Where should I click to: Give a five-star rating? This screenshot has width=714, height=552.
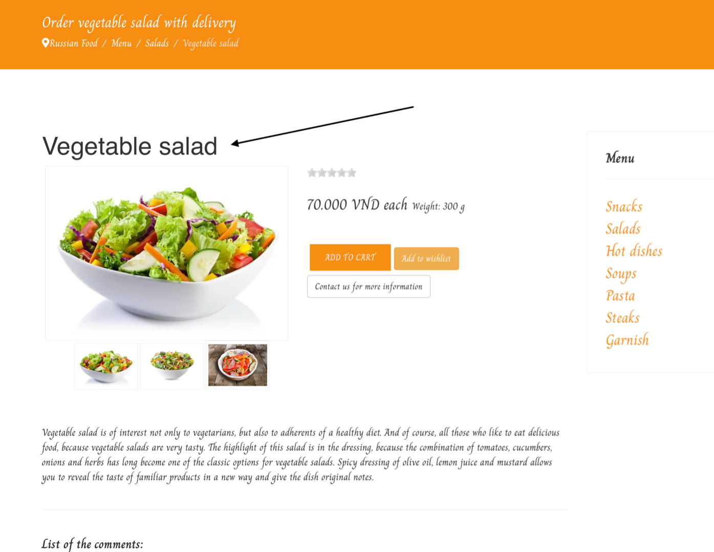352,173
